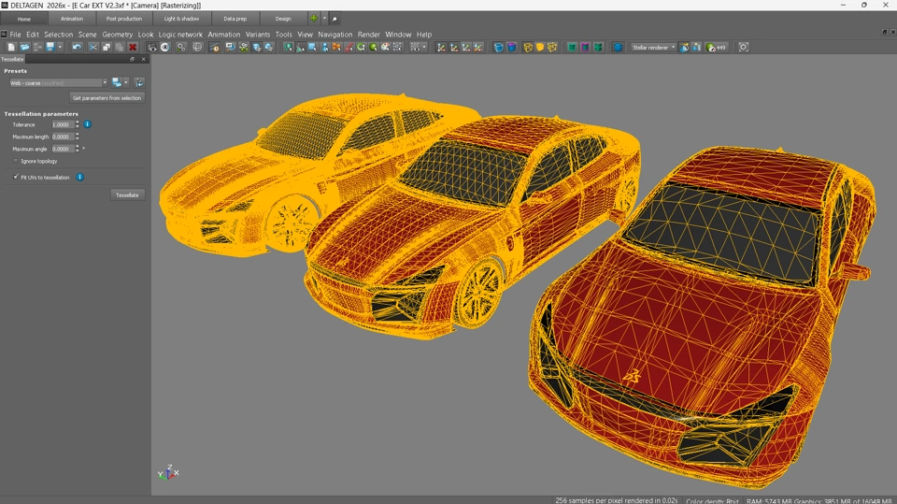Open the Logic network menu
The image size is (897, 504).
(x=180, y=35)
